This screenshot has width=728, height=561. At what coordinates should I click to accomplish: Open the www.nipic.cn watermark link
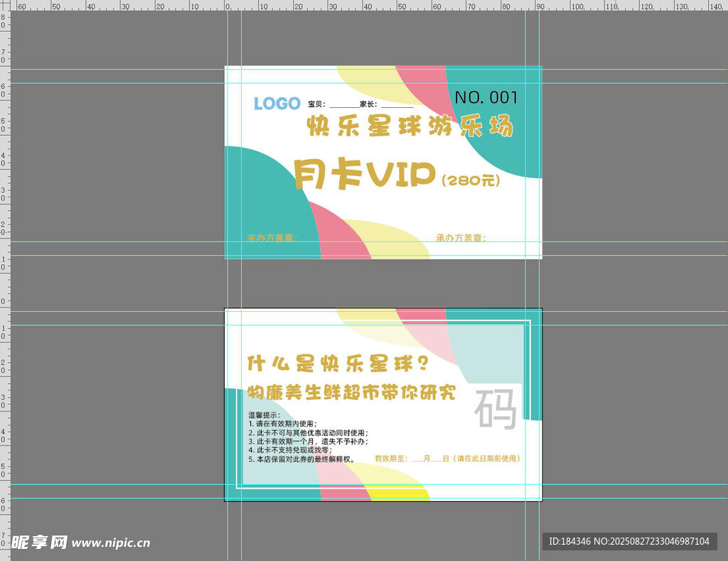tap(112, 543)
